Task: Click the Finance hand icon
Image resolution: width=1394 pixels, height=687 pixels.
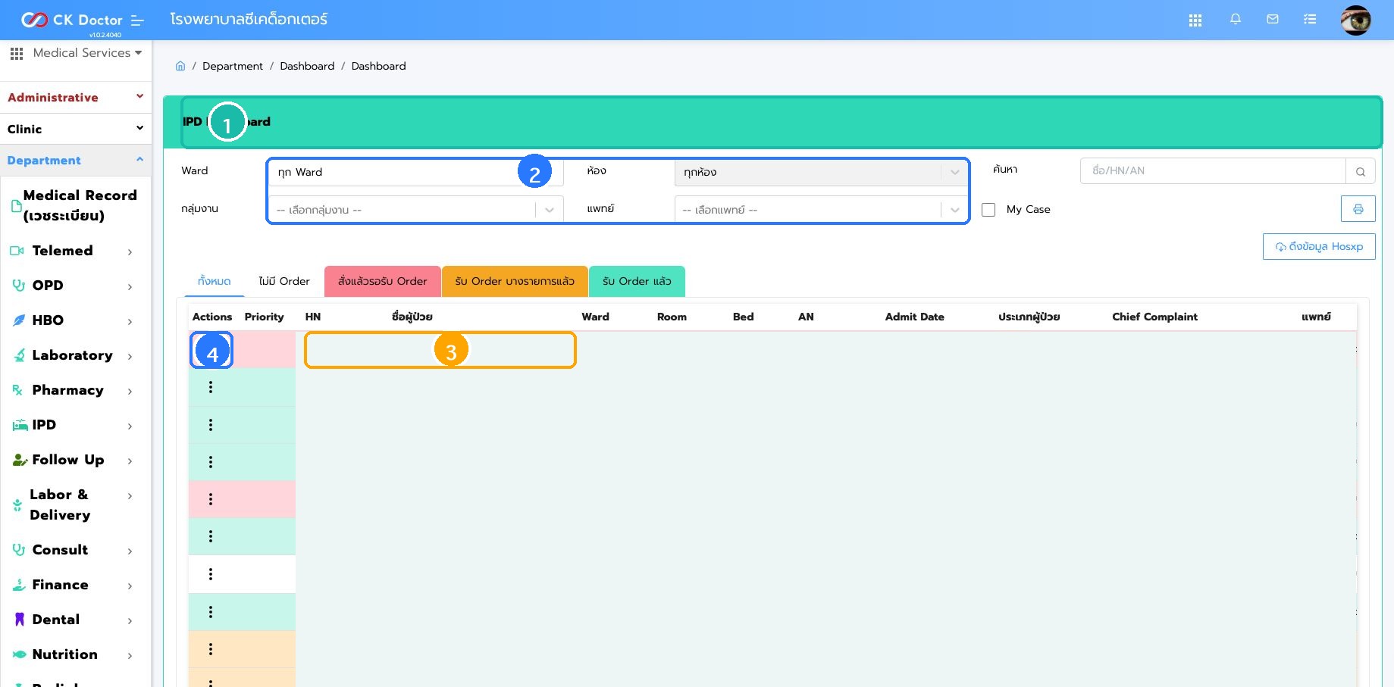Action: 19,585
